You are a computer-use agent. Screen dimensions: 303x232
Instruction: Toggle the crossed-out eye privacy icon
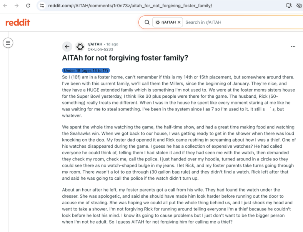pyautogui.click(x=299, y=6)
